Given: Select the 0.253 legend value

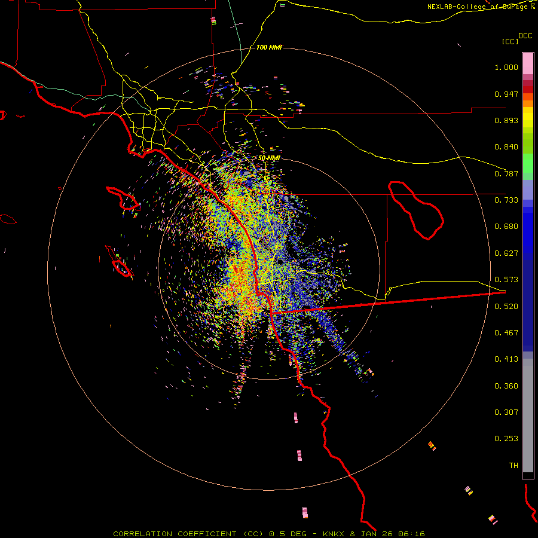Looking at the screenshot, I should pos(506,439).
